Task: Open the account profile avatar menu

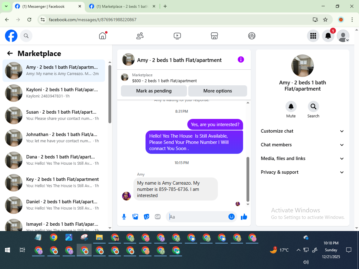Action: [x=343, y=36]
